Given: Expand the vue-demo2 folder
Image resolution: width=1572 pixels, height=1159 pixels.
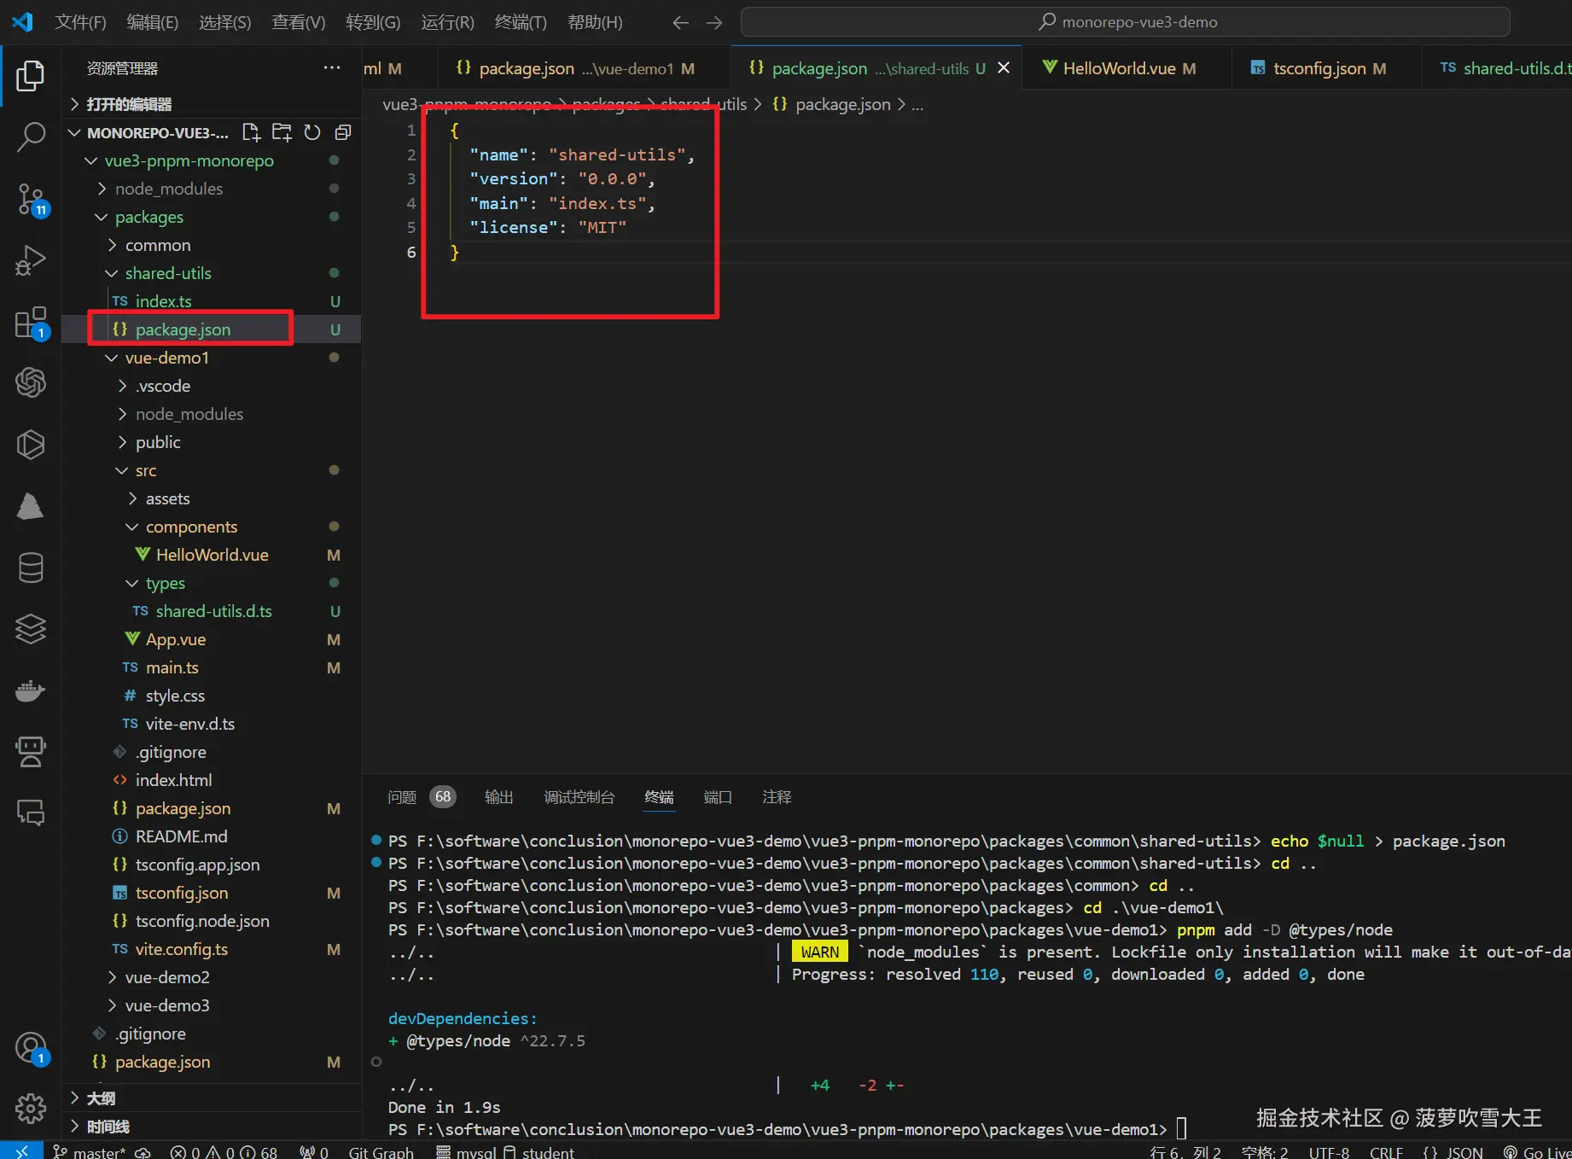Looking at the screenshot, I should [167, 977].
